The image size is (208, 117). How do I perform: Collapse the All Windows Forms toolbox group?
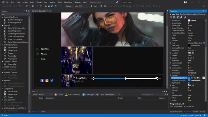point(2,45)
